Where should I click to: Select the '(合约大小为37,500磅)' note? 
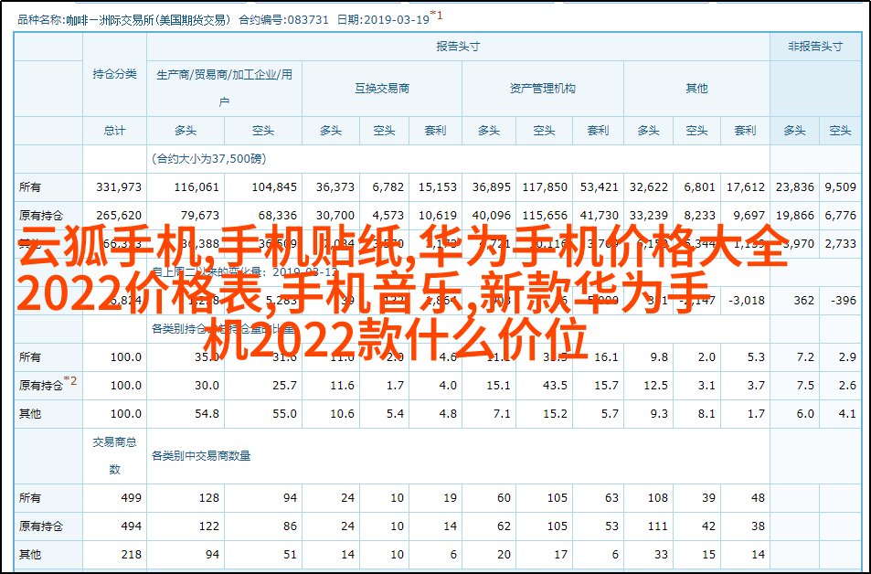click(x=209, y=159)
